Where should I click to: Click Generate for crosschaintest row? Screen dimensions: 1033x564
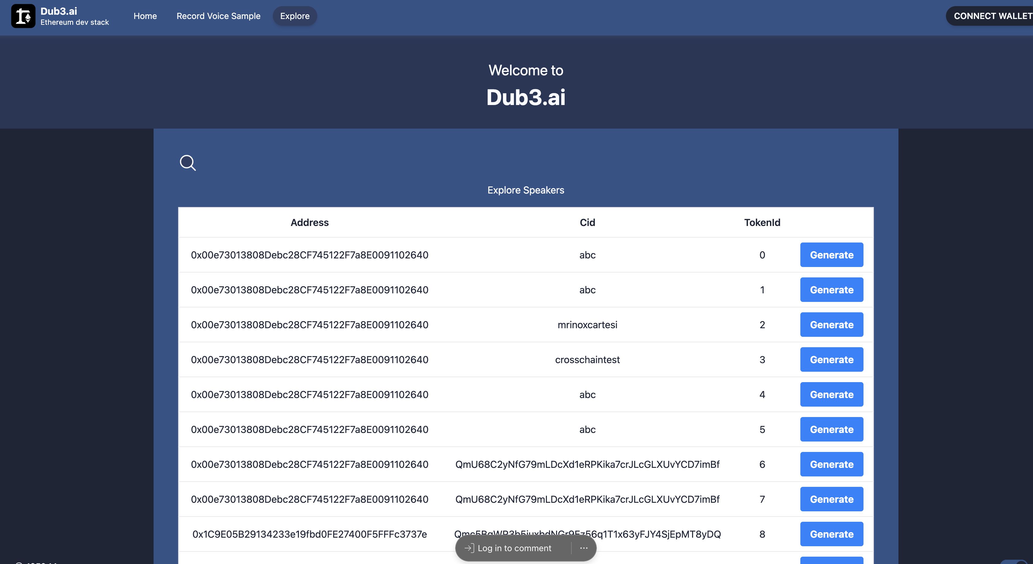coord(832,359)
